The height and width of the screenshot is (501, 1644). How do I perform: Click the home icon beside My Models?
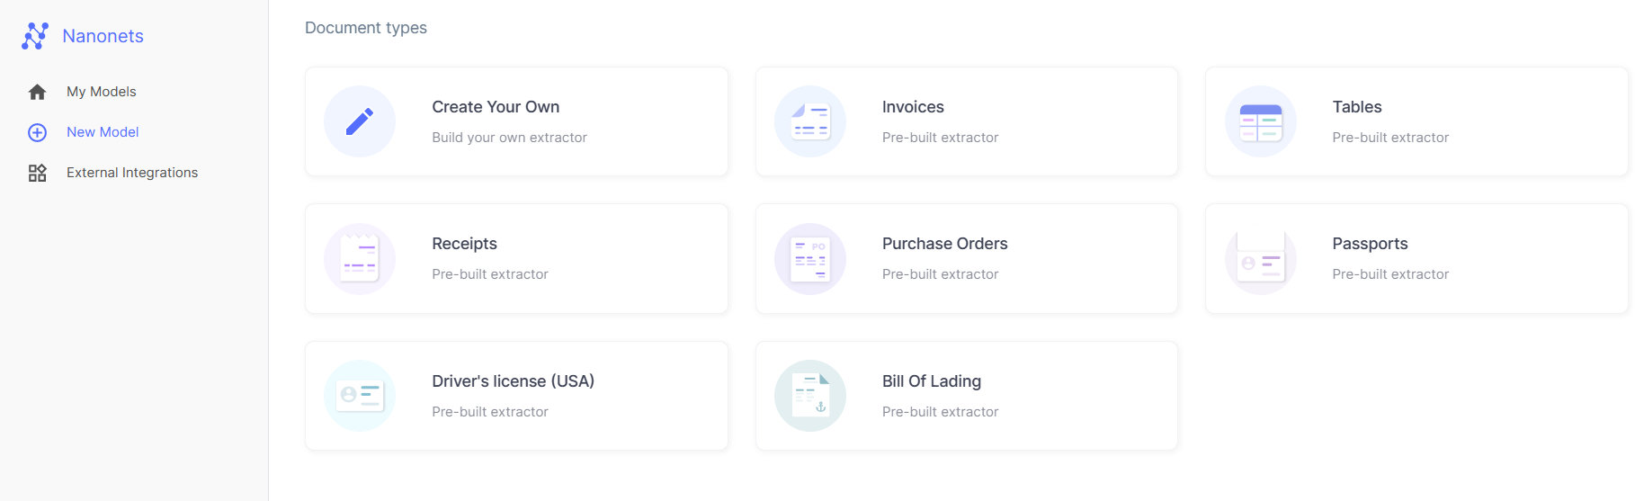tap(37, 92)
